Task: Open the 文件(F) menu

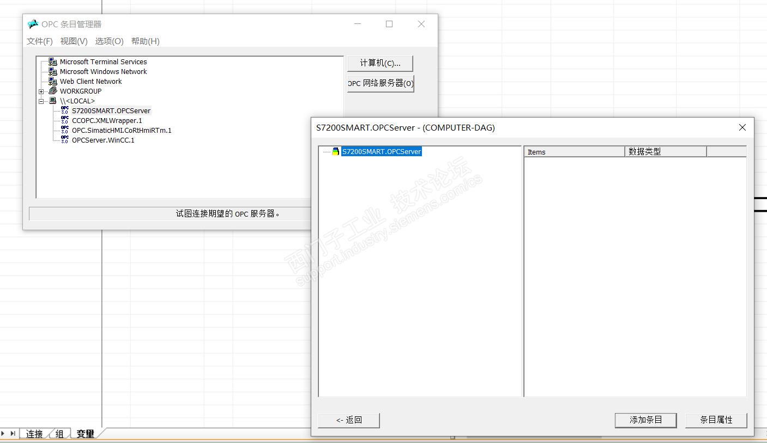Action: [x=40, y=41]
